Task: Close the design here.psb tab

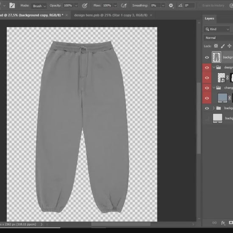Action: pyautogui.click(x=151, y=15)
